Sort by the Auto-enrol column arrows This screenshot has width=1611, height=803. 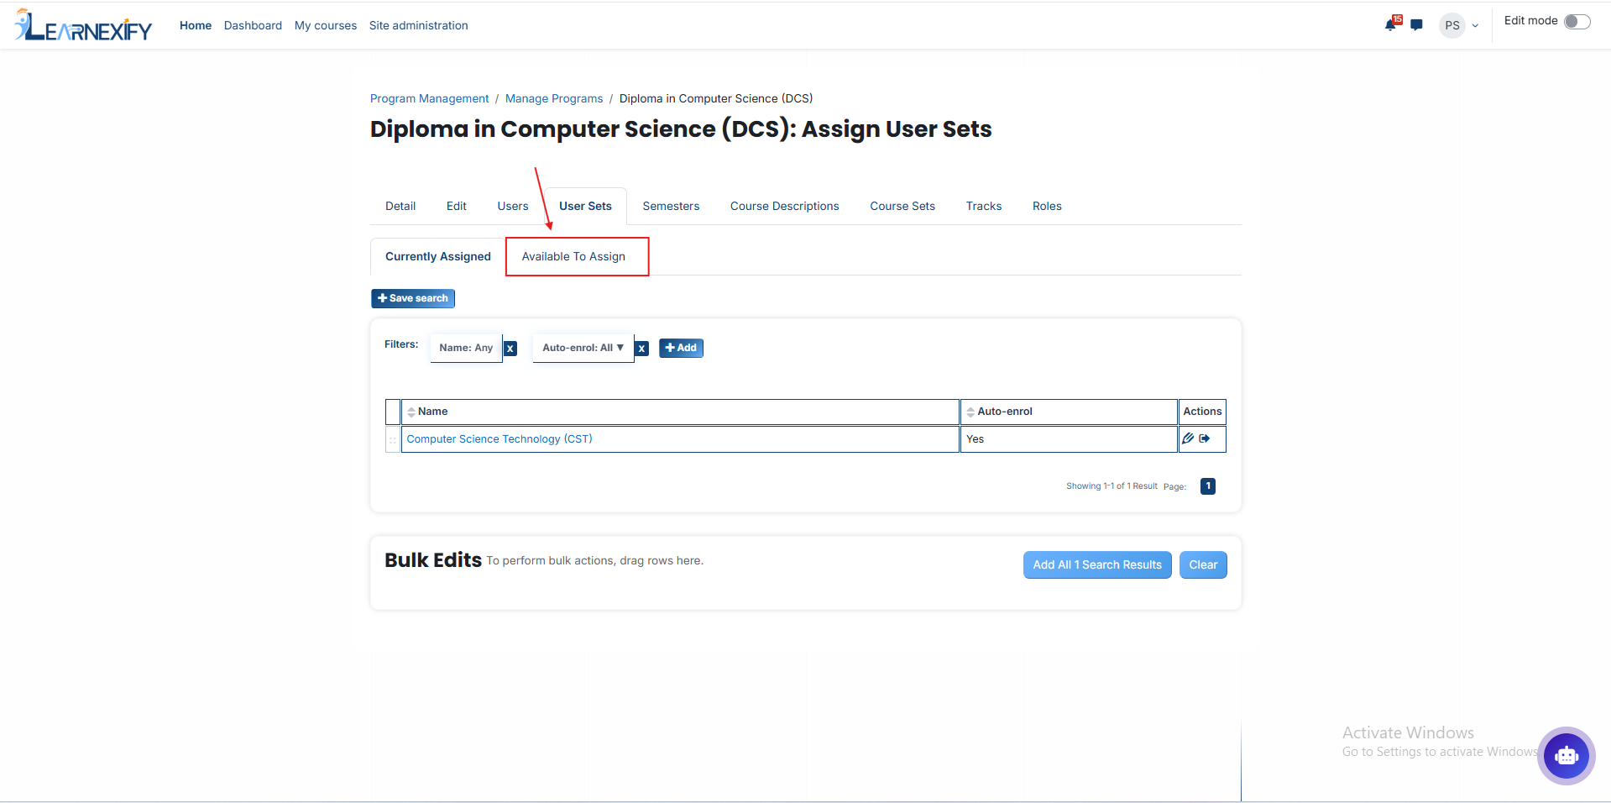(x=970, y=412)
